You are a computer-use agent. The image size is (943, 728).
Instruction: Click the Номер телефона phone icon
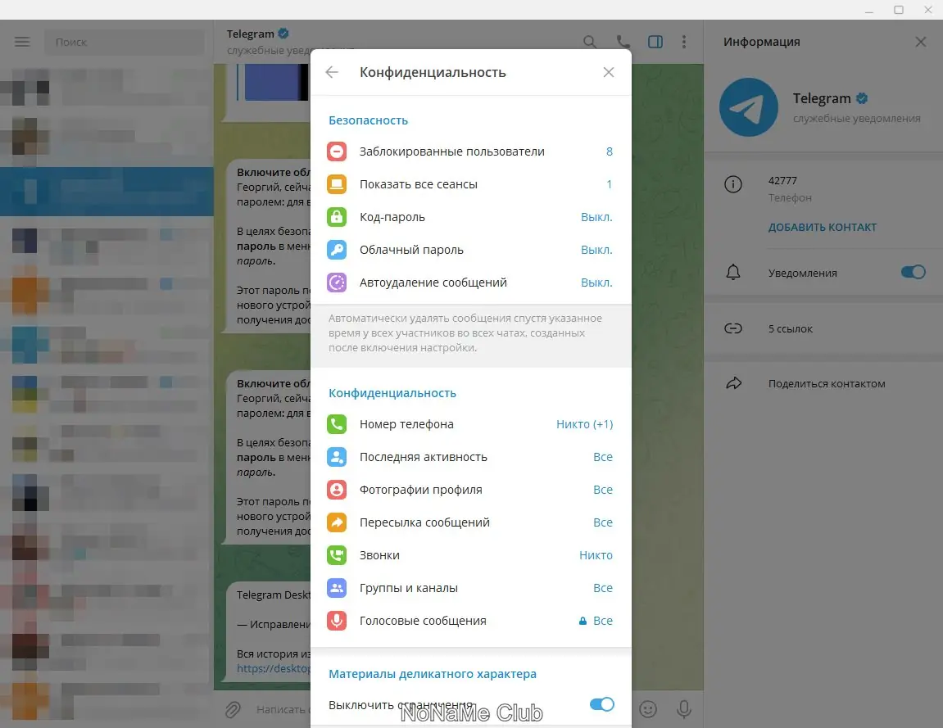pos(337,424)
